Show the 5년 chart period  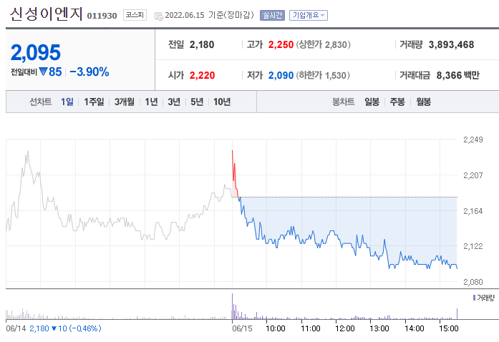197,102
